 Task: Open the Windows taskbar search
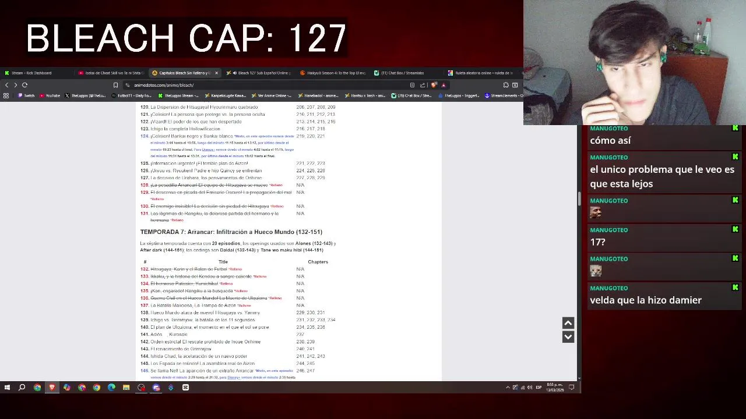pyautogui.click(x=22, y=387)
